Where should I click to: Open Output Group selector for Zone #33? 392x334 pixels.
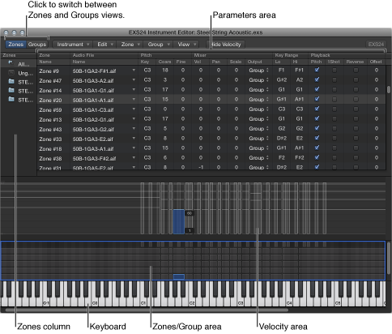[258, 139]
